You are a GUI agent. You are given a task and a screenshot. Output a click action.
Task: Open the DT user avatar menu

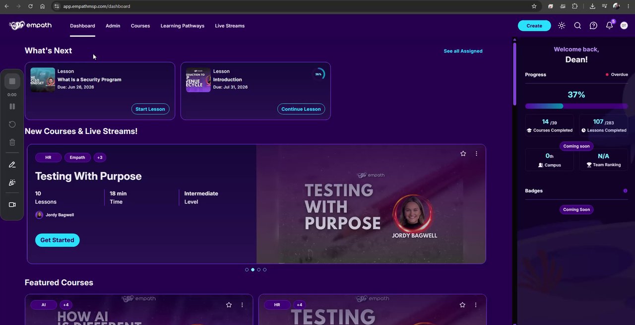coord(624,26)
